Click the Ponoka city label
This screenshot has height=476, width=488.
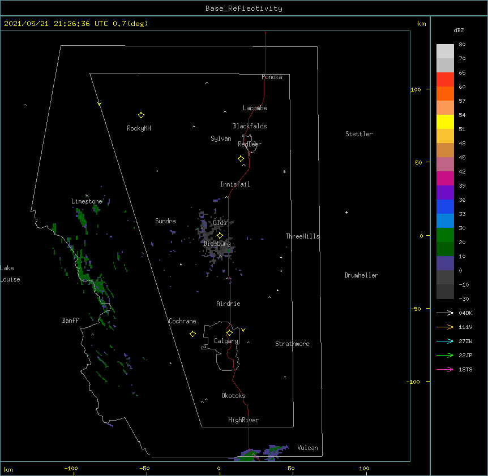tap(272, 77)
